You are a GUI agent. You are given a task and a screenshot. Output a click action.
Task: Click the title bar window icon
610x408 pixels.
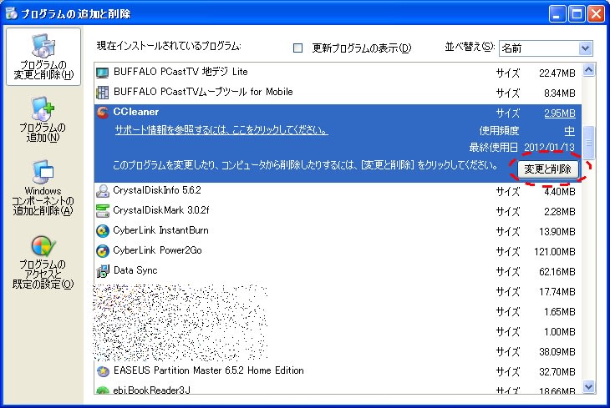[x=11, y=13]
